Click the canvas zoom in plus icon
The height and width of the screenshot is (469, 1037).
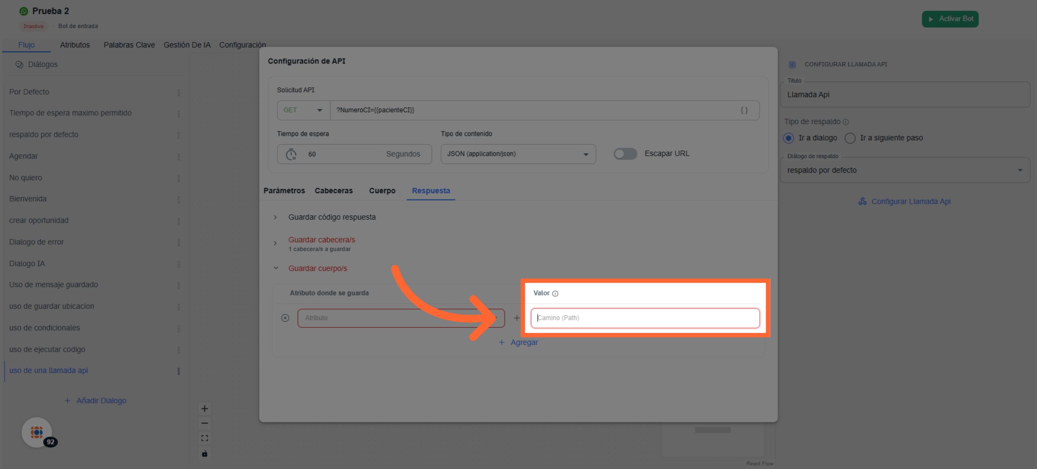204,409
